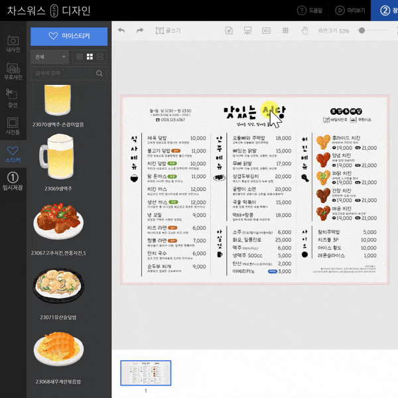Click the 화면크기 zoom slider handle
This screenshot has width=398, height=398.
362,31
